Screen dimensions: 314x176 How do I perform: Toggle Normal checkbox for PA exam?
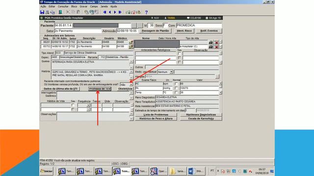tap(176, 88)
